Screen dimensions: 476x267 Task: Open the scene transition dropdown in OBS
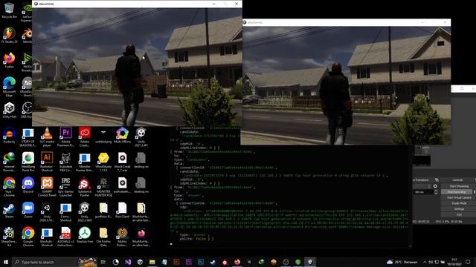pyautogui.click(x=422, y=186)
